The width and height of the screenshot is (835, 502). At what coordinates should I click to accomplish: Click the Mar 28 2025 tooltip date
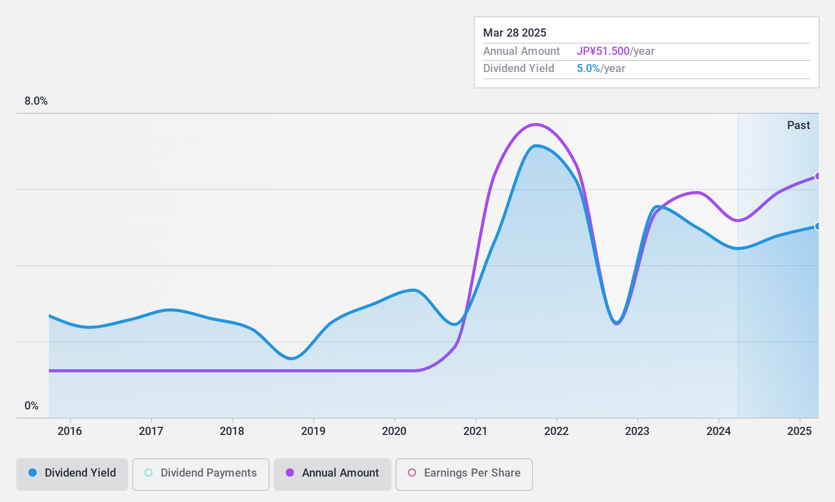(515, 33)
